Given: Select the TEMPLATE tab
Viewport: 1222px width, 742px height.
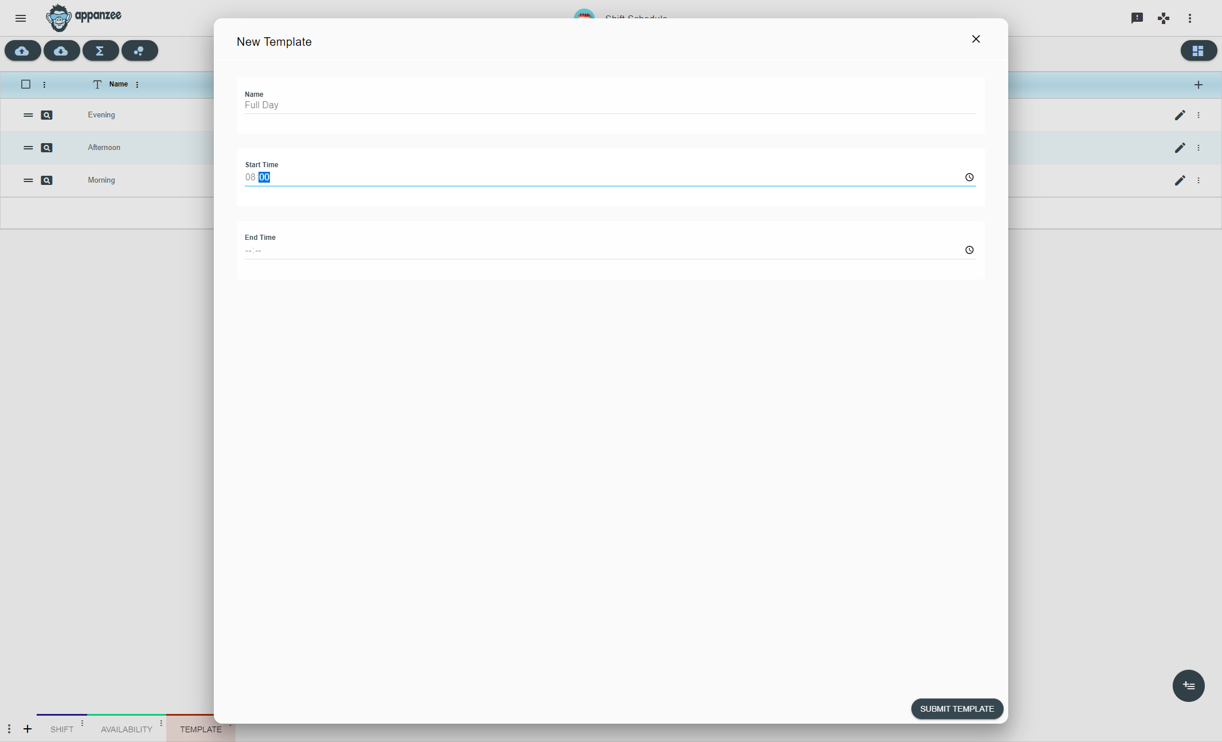Looking at the screenshot, I should pyautogui.click(x=201, y=729).
